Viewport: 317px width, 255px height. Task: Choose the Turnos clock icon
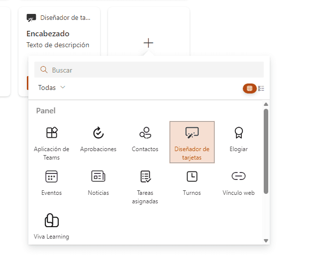click(x=192, y=176)
